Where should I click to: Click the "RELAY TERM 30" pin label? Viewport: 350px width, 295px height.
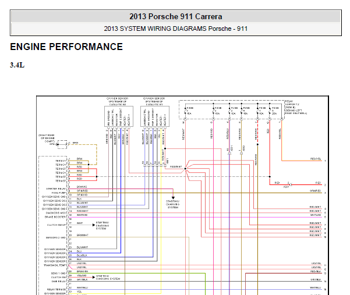click(x=56, y=289)
